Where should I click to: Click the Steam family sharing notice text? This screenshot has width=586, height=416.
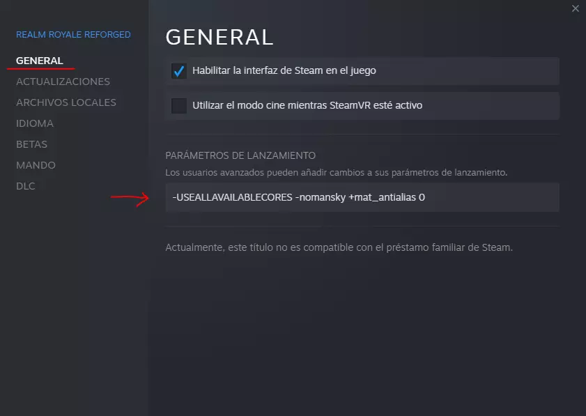point(339,247)
